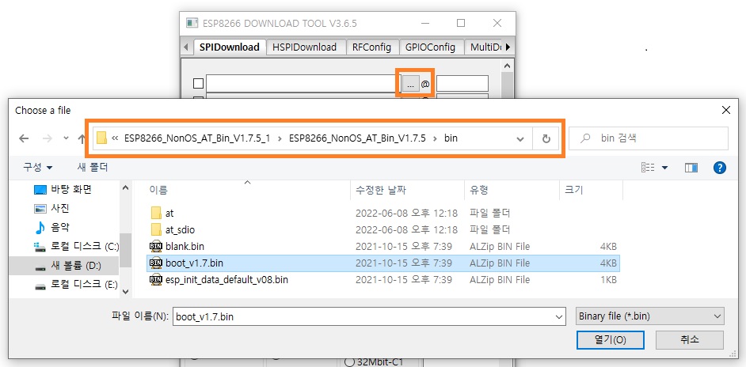Click the ... browse button
The height and width of the screenshot is (367, 746).
410,84
